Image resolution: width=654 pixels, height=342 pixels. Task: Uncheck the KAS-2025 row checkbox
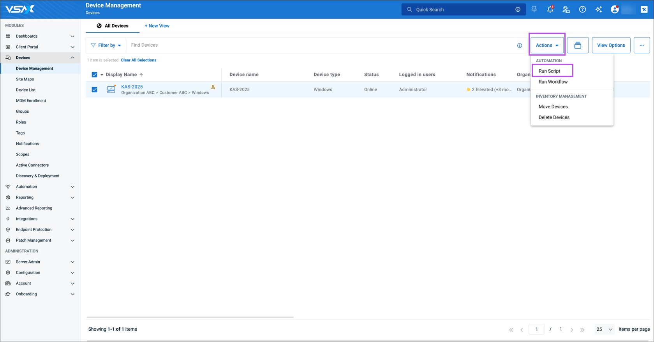(x=94, y=89)
